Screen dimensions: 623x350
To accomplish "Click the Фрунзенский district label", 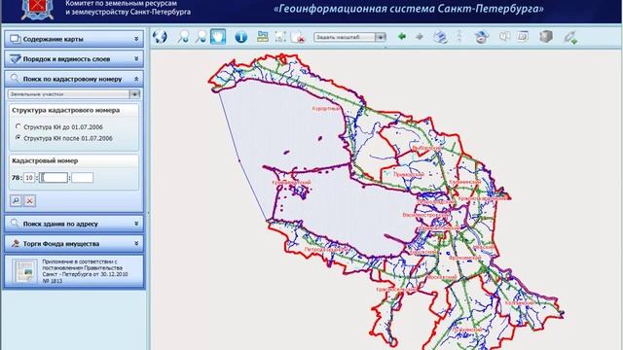I will 464,258.
